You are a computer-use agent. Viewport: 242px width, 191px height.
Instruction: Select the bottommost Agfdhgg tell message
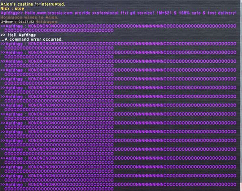click(x=118, y=187)
